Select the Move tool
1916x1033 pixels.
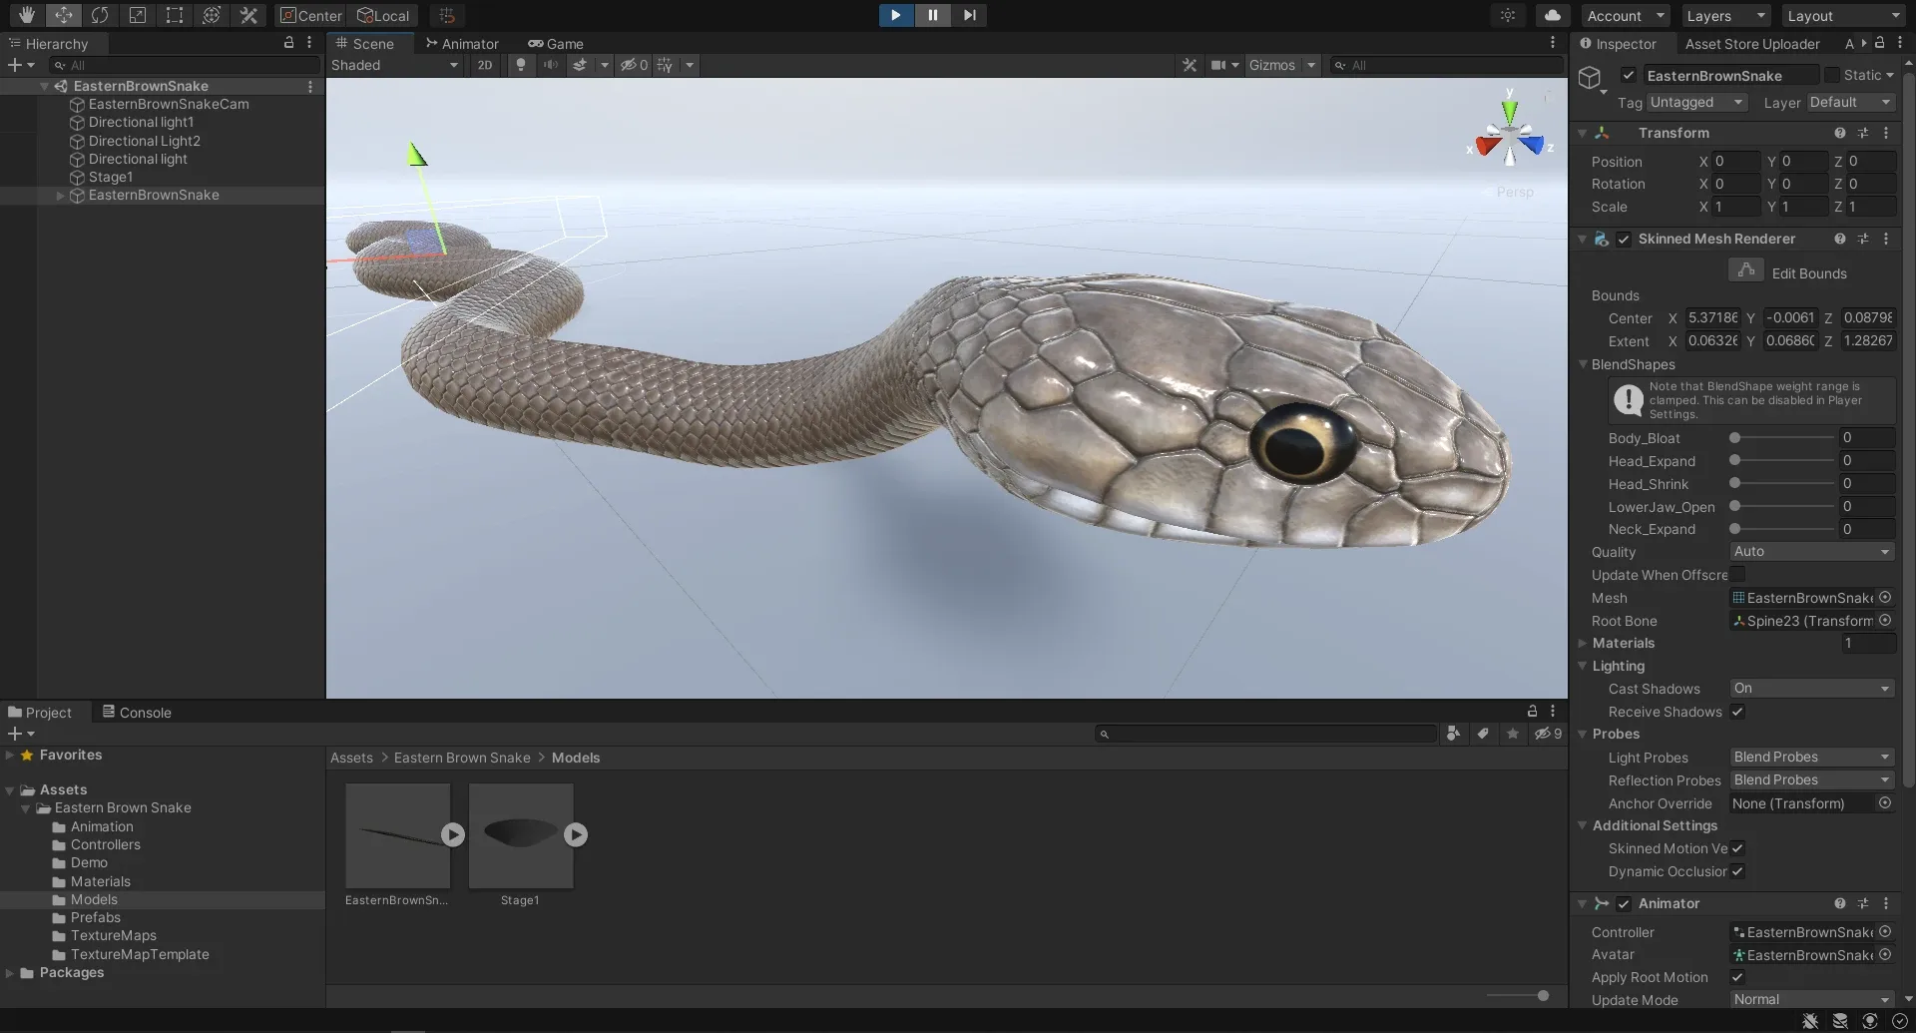click(64, 15)
